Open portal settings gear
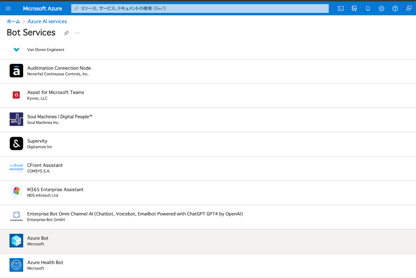This screenshot has width=416, height=278. (382, 9)
